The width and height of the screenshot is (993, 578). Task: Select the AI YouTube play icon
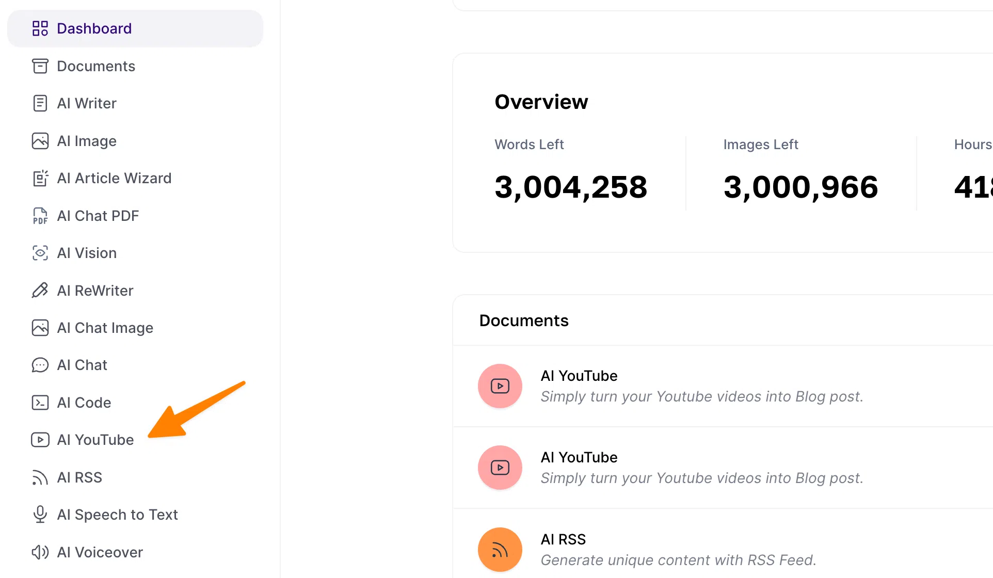point(40,439)
